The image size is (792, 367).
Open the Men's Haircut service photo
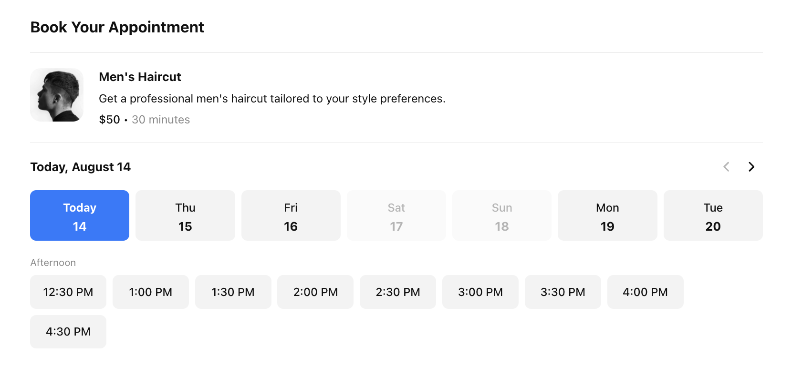56,94
